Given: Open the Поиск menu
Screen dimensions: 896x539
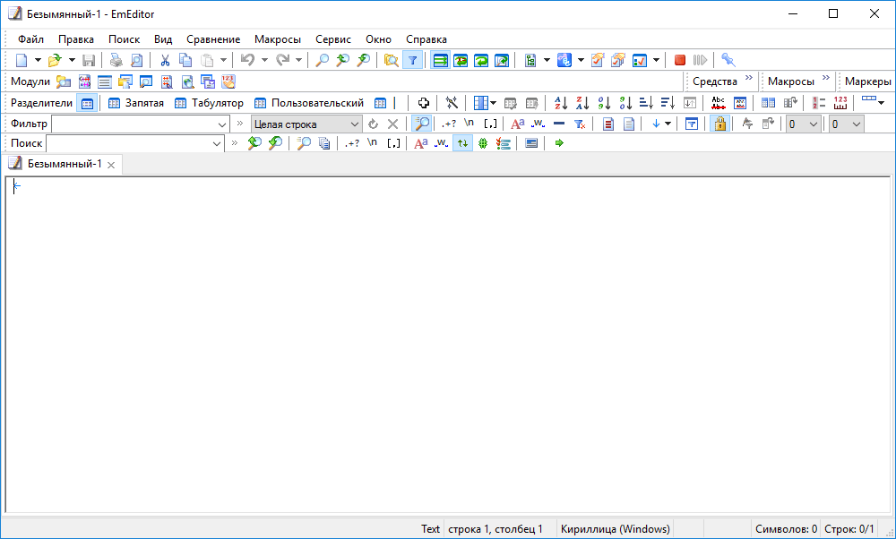Looking at the screenshot, I should pos(124,39).
